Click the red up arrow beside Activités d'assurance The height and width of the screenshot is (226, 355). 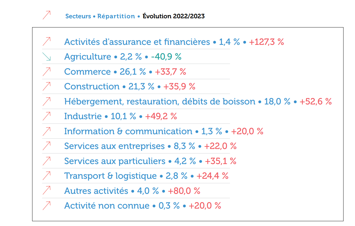coord(47,42)
